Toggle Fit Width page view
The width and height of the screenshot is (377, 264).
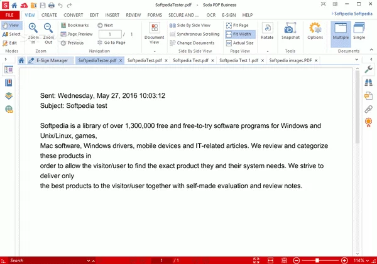coord(242,34)
